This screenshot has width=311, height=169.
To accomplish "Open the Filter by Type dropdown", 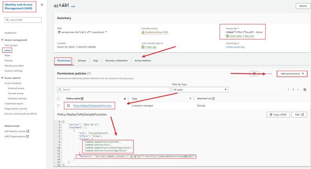I will tap(200, 90).
